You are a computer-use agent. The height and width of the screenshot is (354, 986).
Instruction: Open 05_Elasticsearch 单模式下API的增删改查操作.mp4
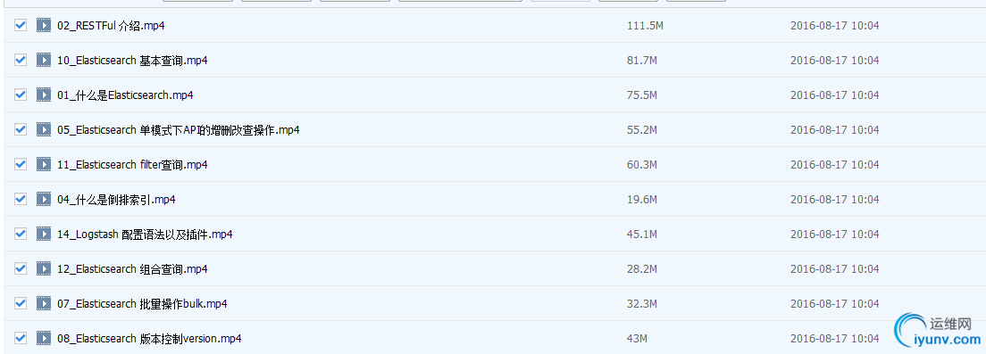click(178, 130)
